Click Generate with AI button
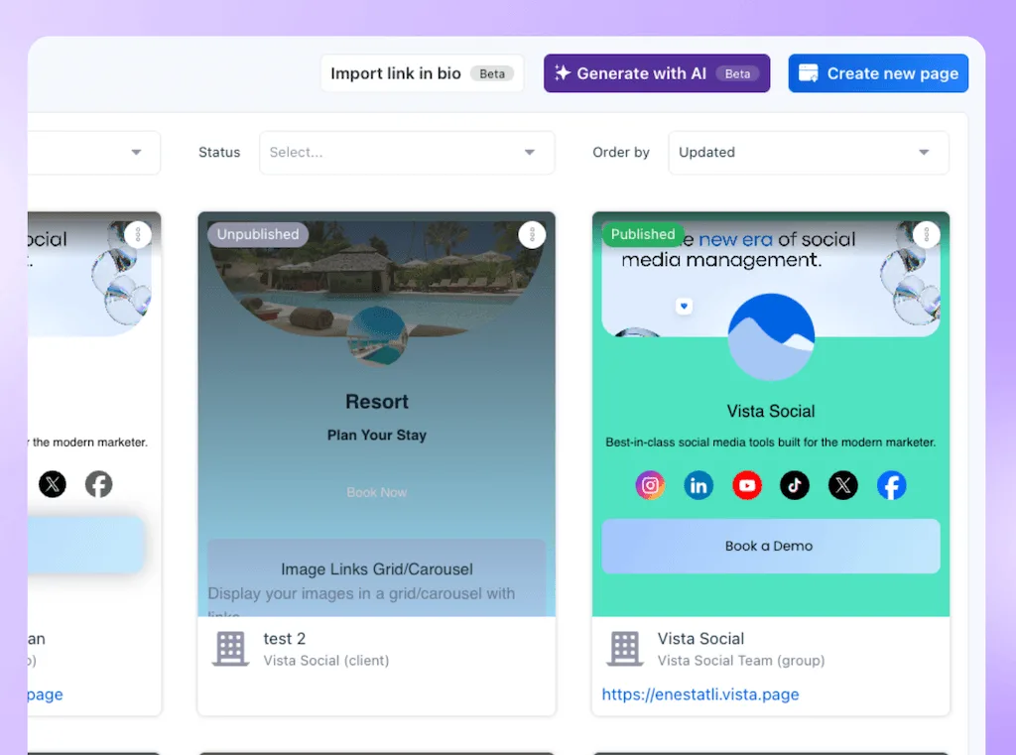The width and height of the screenshot is (1016, 755). pyautogui.click(x=657, y=73)
